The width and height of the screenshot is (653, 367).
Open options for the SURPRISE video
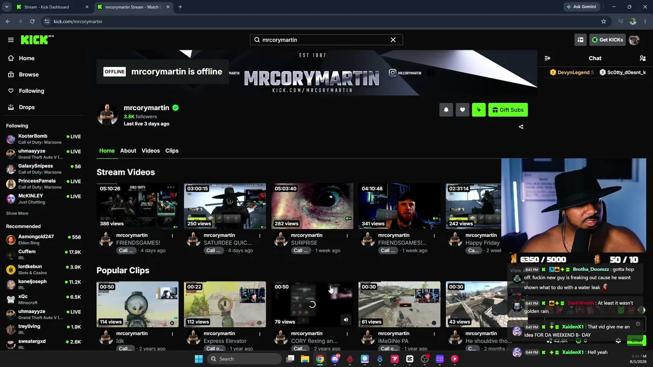coord(347,235)
